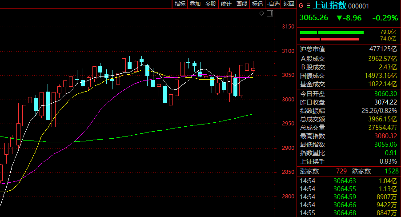
Task: Click the 统计 statistics toolbar button
Action: coord(226,4)
